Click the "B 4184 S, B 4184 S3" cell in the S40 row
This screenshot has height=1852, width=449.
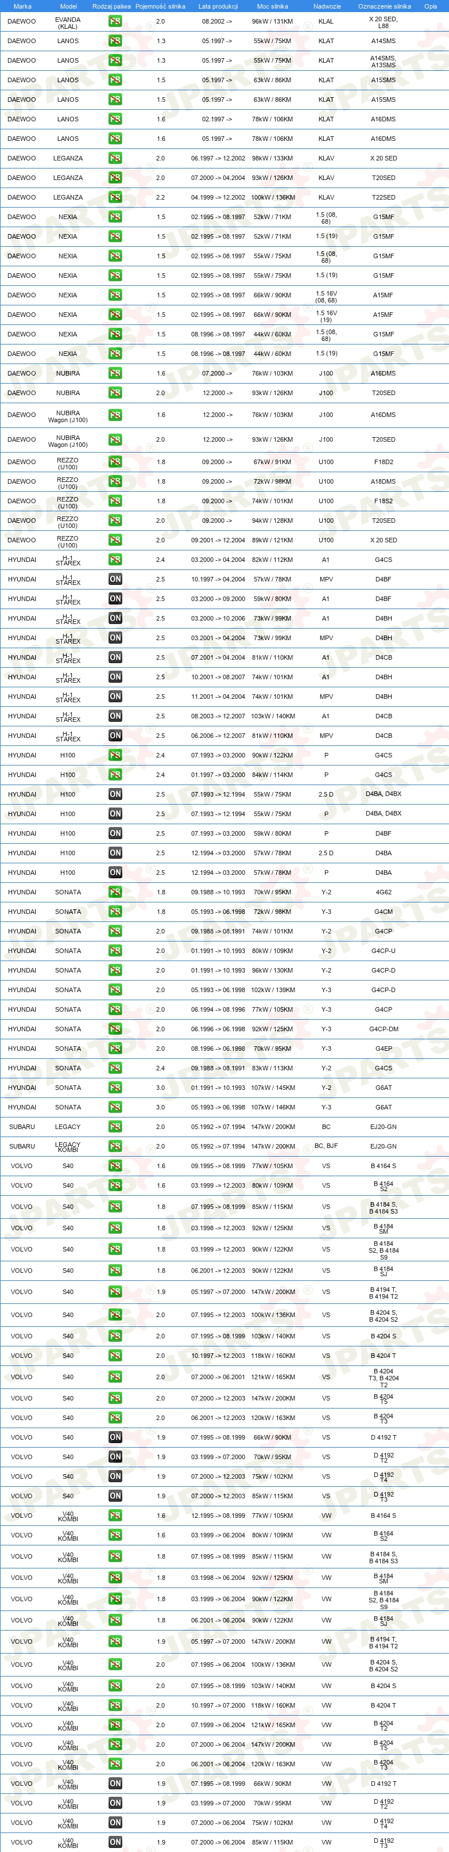(384, 1208)
